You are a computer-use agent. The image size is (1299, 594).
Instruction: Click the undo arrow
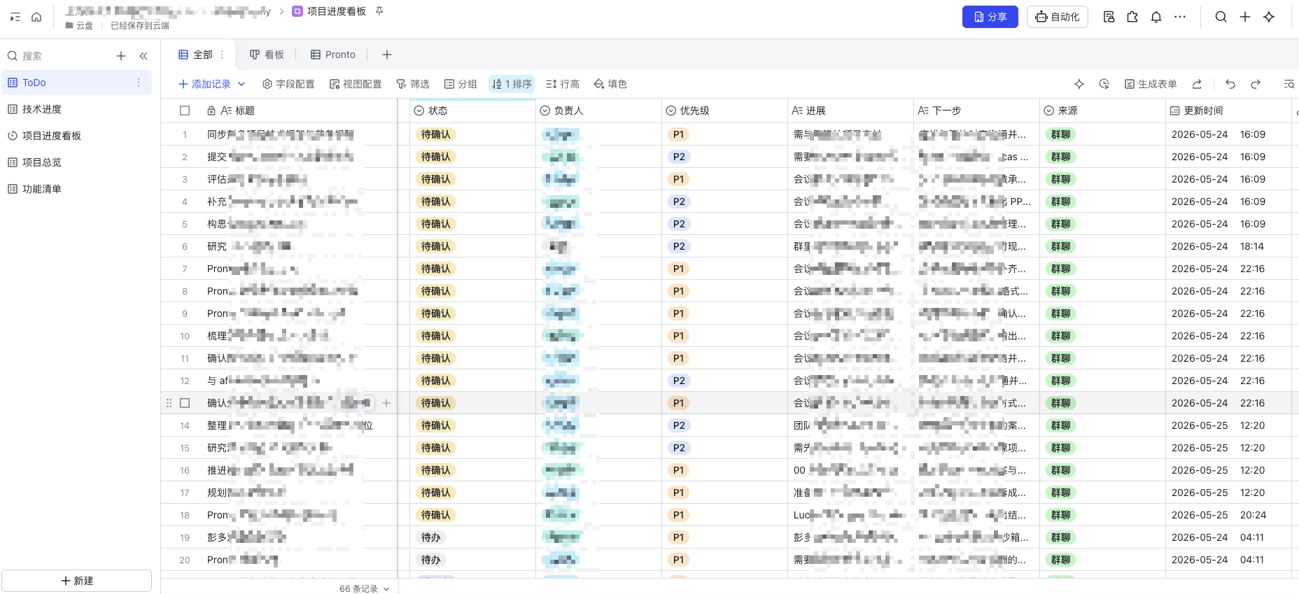(1230, 84)
